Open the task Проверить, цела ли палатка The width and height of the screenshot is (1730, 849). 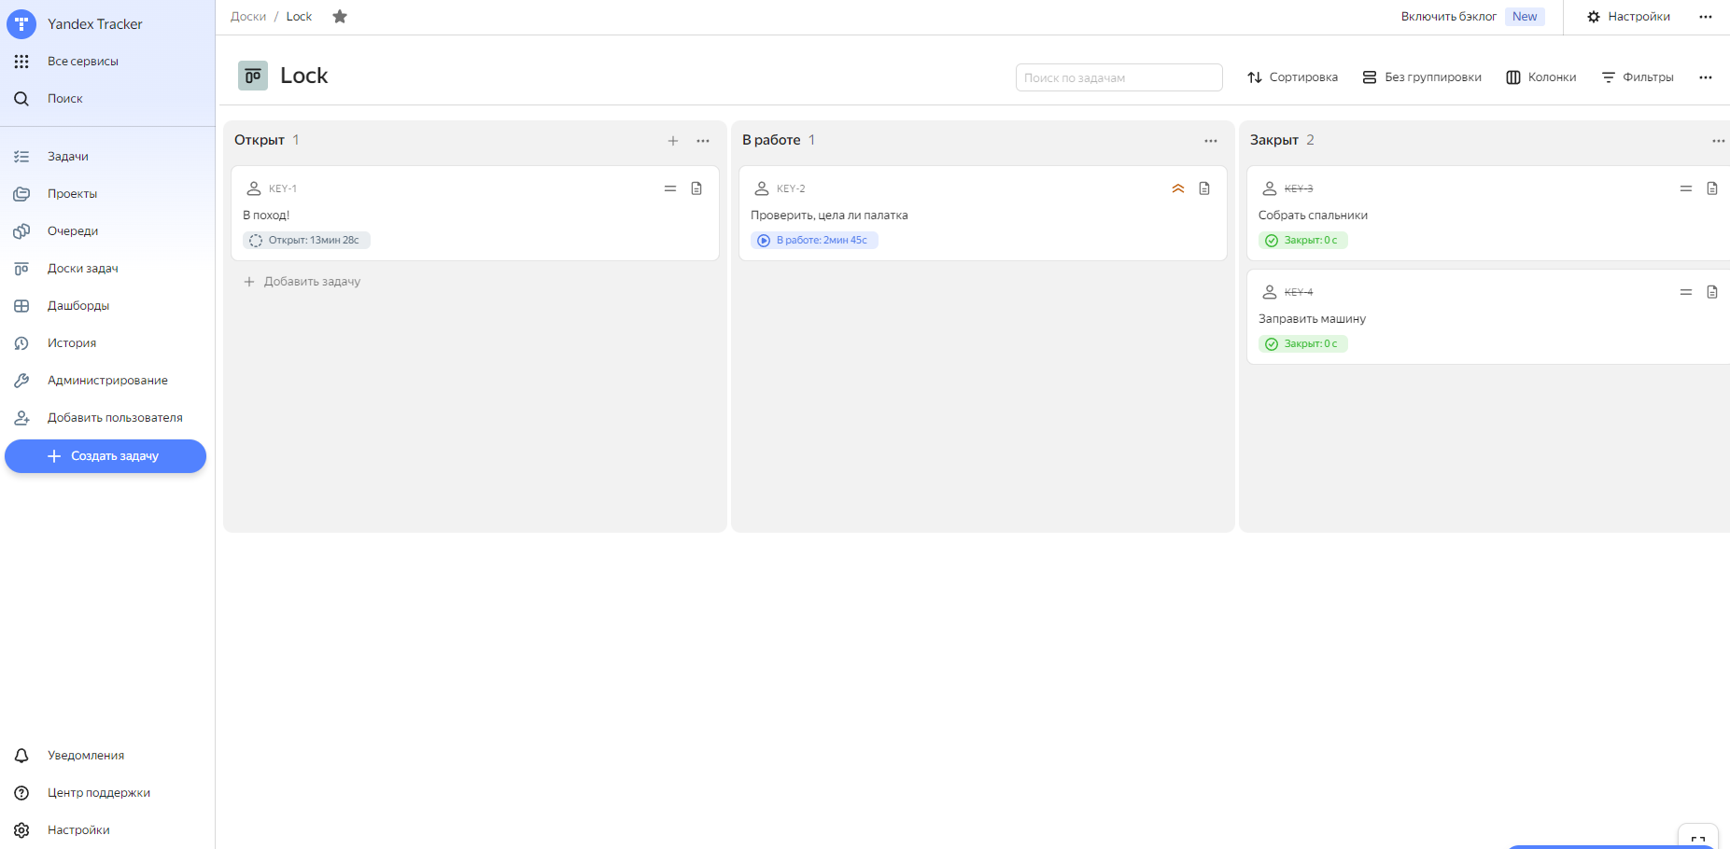(x=829, y=216)
